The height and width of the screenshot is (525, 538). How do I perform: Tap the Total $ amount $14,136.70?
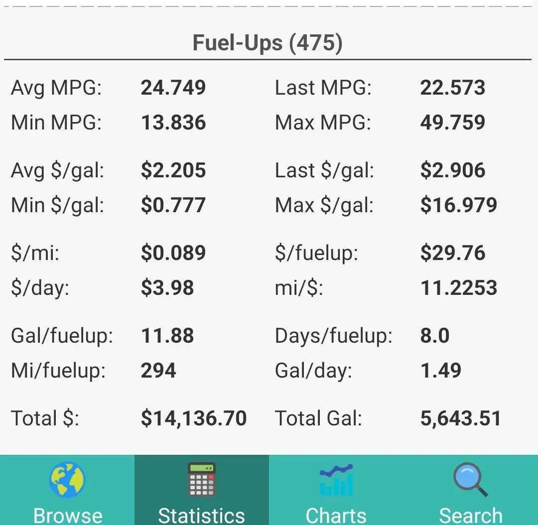[194, 418]
